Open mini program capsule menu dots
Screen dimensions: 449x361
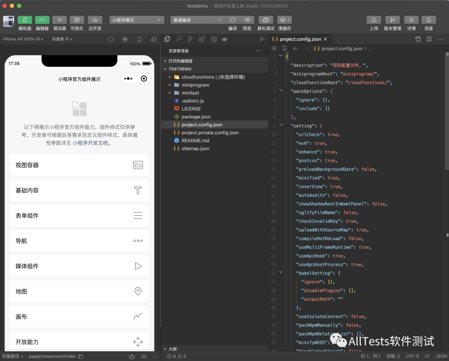pyautogui.click(x=128, y=79)
